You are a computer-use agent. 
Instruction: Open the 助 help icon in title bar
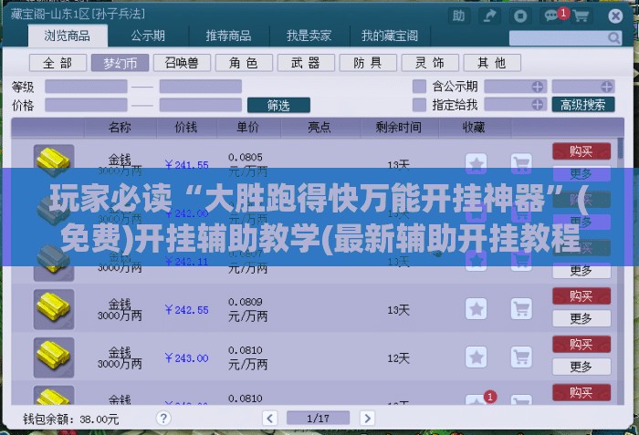(458, 16)
